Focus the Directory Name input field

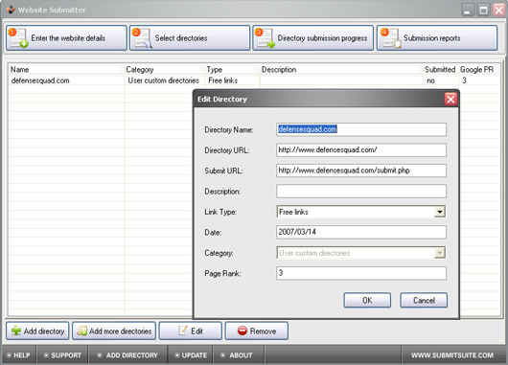[x=361, y=129]
